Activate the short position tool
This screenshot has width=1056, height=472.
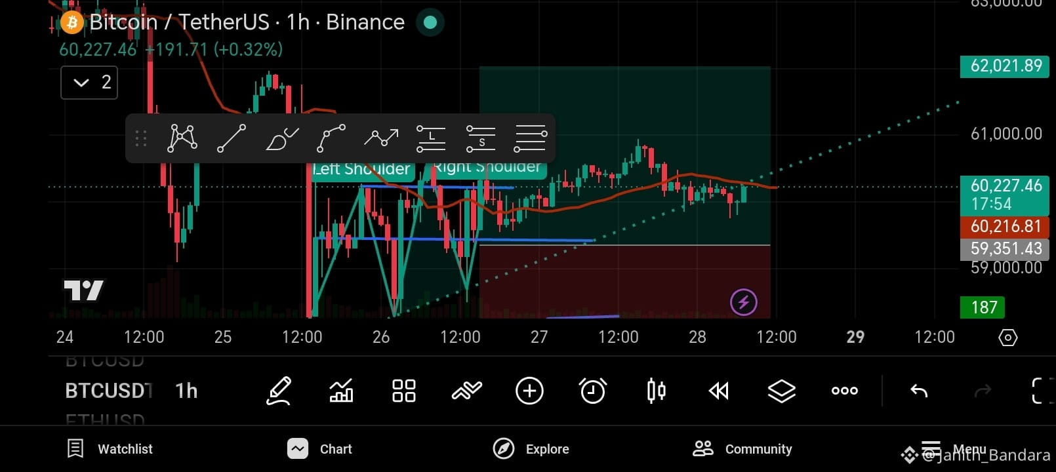point(481,138)
